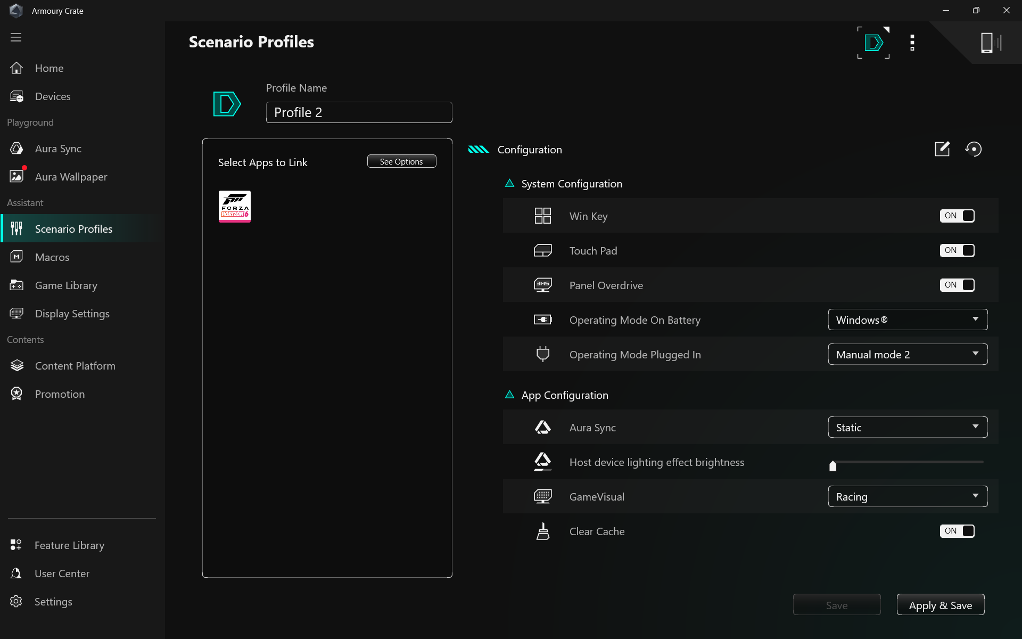The image size is (1022, 639).
Task: Open Devices from the sidebar
Action: 82,96
